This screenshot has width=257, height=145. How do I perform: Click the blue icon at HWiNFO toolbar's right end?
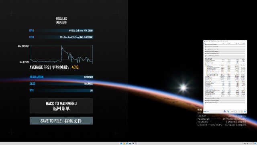[245, 111]
